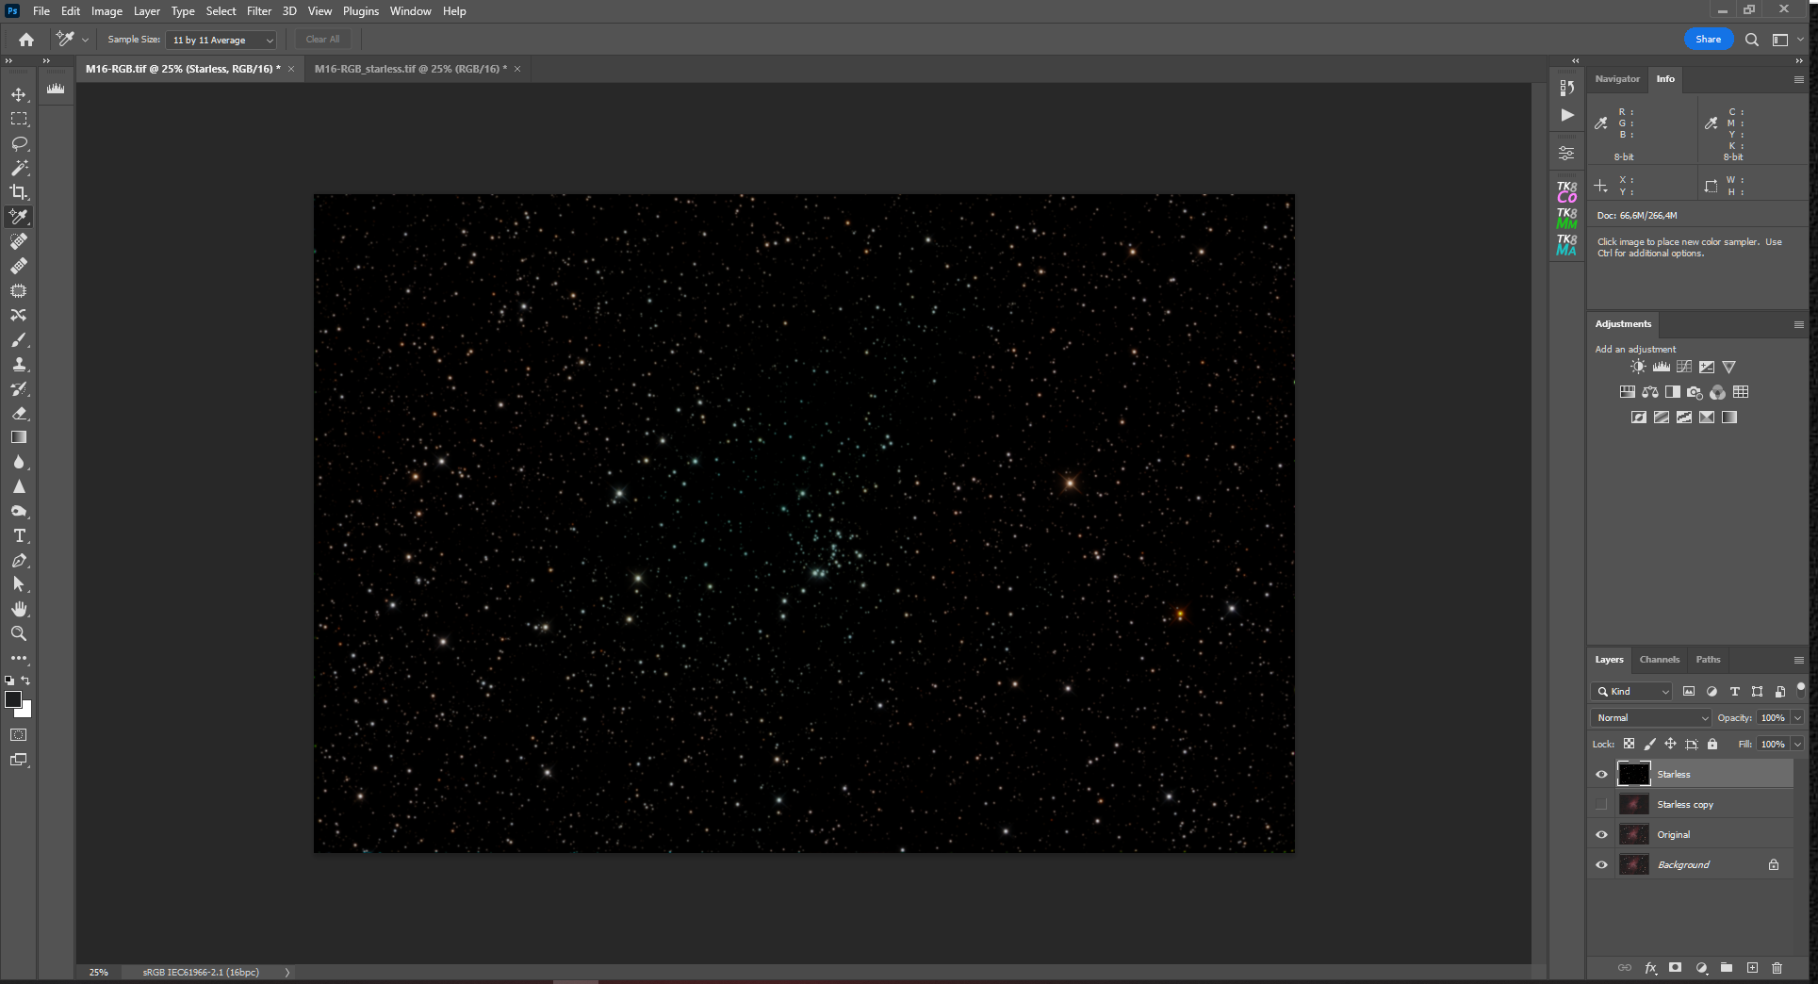The height and width of the screenshot is (984, 1818).
Task: Toggle lock position
Action: click(x=1670, y=744)
